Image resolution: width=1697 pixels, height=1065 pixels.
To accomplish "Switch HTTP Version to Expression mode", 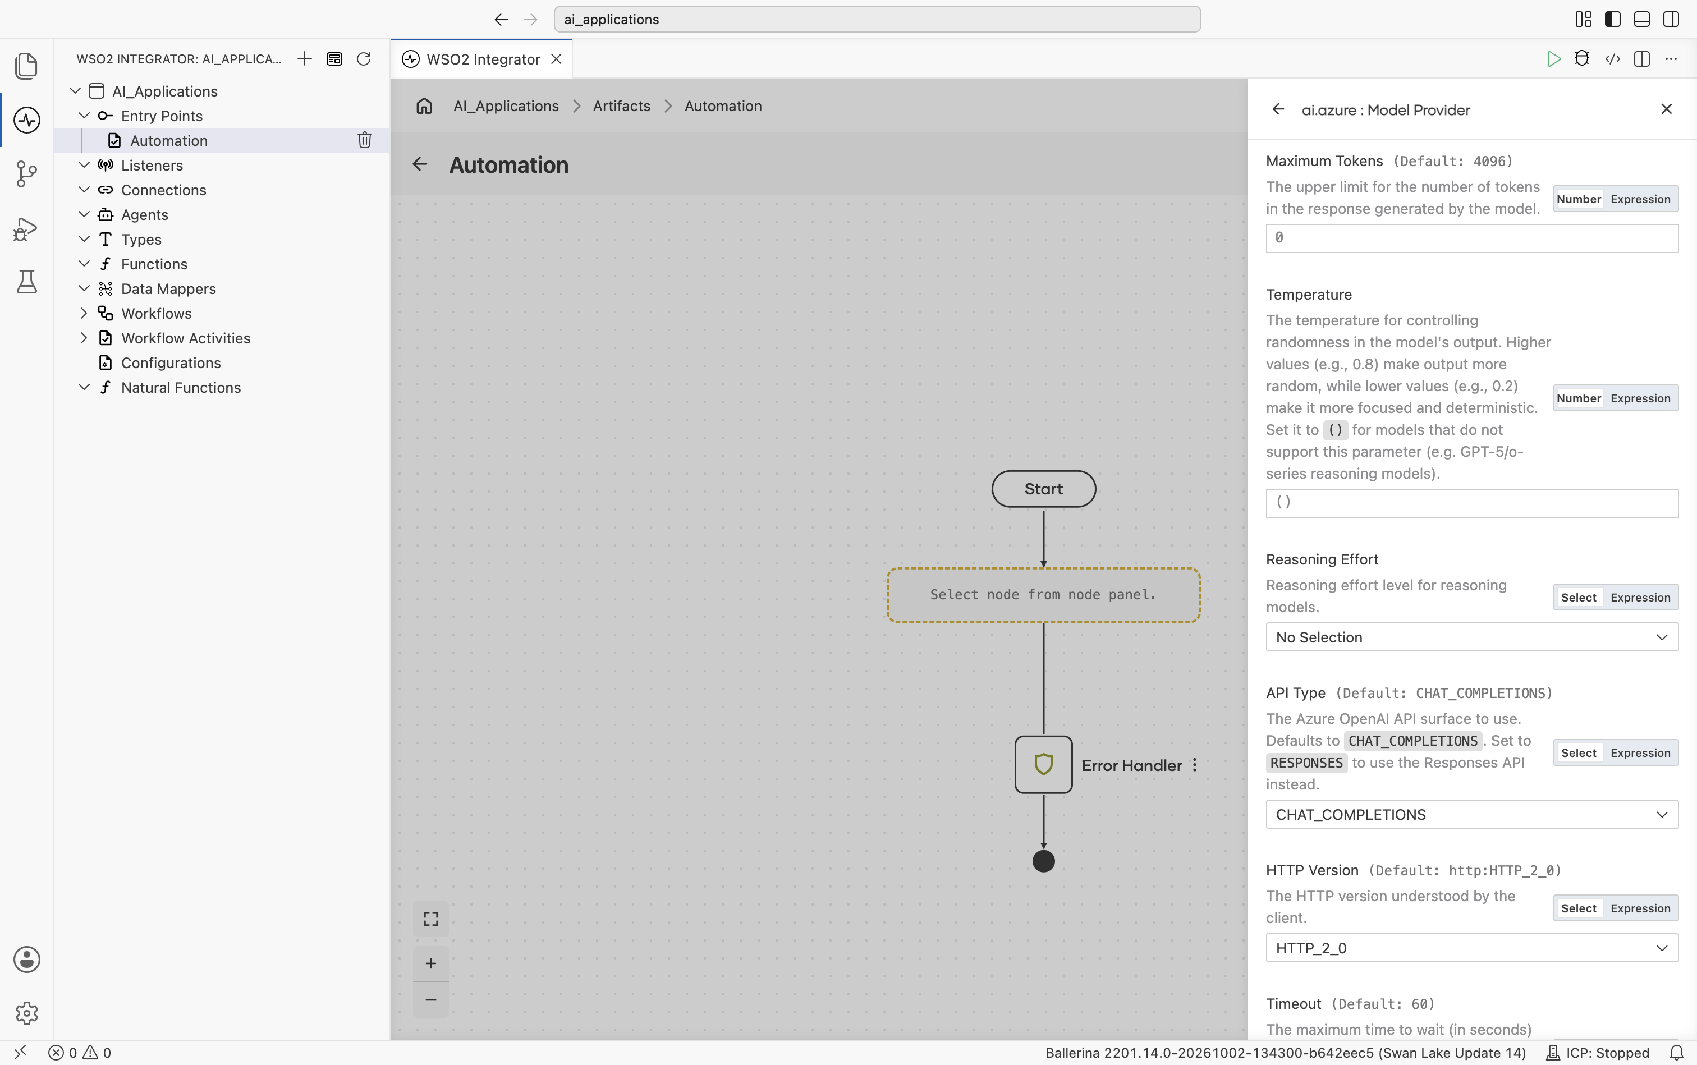I will (x=1640, y=908).
